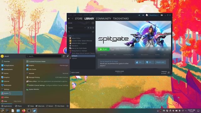Click the library search magnifier icon
201x113 pixels.
69,32
